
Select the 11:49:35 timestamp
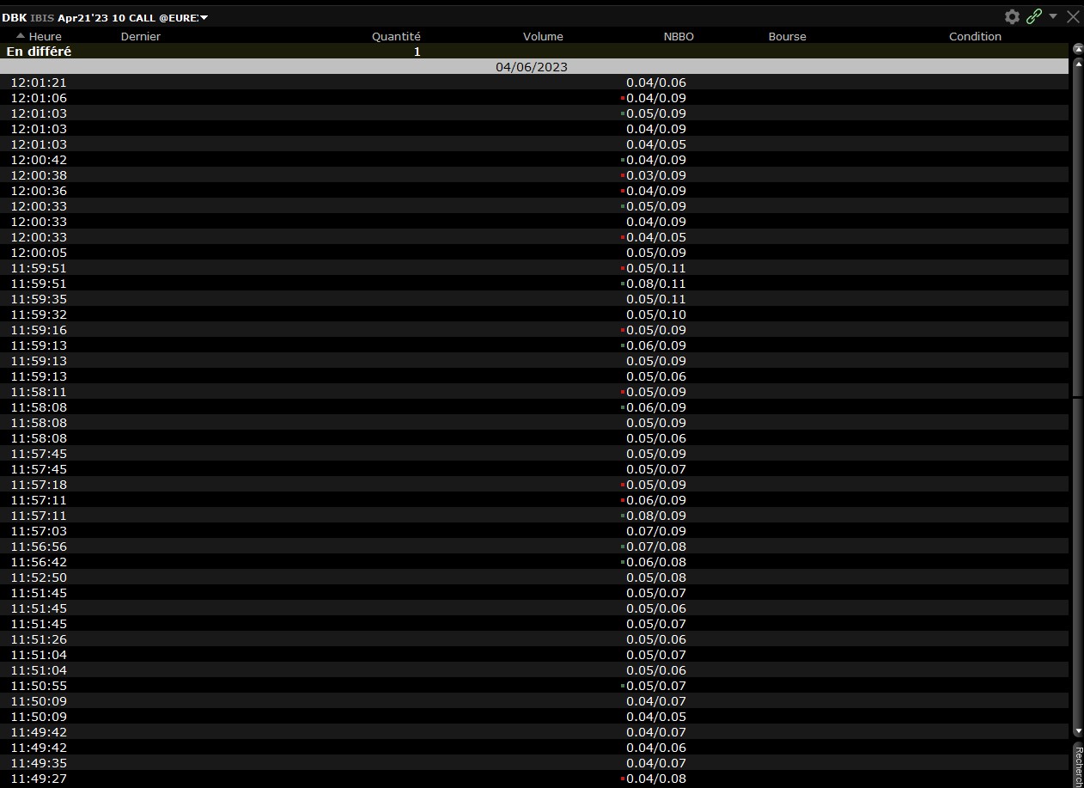click(39, 763)
